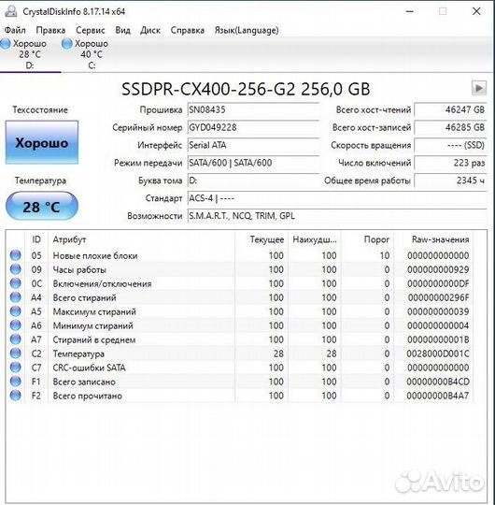Click the 28 °C temperature button
495x505 pixels.
point(42,207)
